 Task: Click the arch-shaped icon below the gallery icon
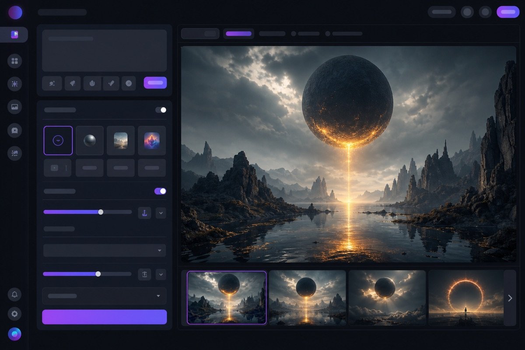pyautogui.click(x=15, y=130)
